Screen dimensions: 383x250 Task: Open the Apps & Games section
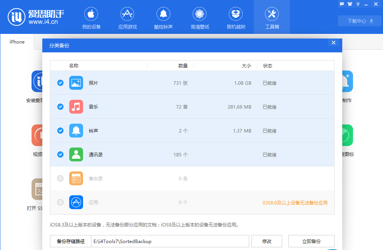(127, 15)
